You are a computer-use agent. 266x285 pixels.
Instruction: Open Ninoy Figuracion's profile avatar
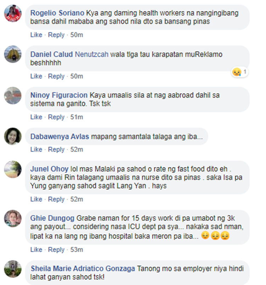tap(13, 95)
